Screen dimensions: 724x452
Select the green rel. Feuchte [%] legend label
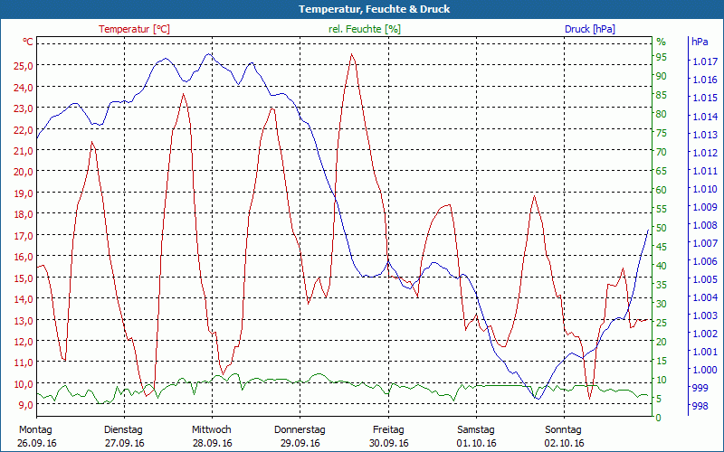tap(365, 29)
